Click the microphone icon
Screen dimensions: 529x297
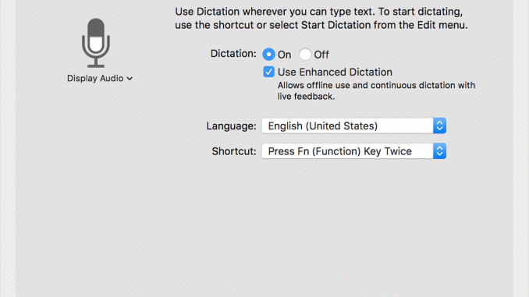tap(96, 43)
